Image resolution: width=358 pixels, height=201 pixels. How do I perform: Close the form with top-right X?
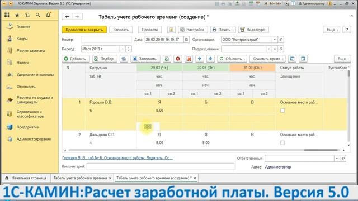point(352,16)
